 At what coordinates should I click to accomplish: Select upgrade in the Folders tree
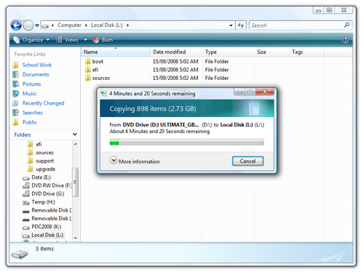(41, 169)
